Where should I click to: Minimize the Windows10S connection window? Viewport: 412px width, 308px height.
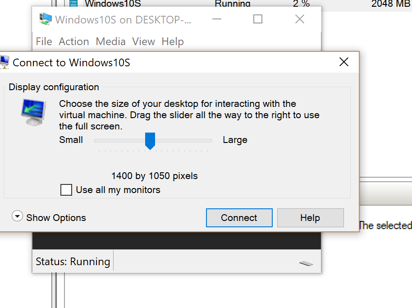(x=217, y=19)
